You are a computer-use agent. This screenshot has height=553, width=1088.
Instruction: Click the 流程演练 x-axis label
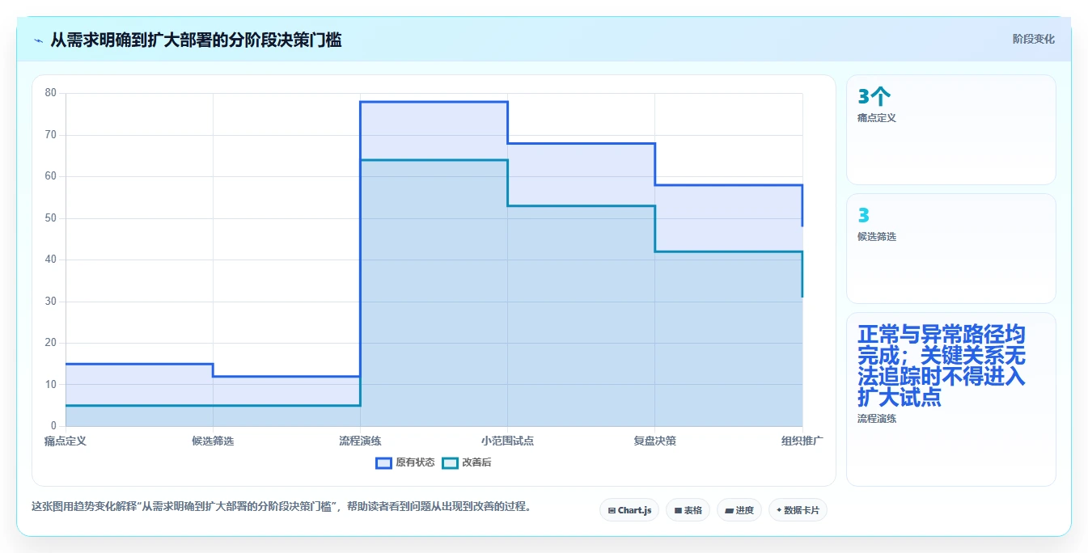tap(360, 441)
